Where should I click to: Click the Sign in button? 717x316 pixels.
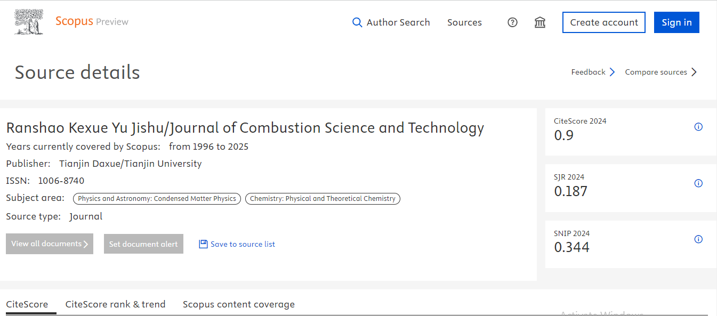tap(676, 22)
